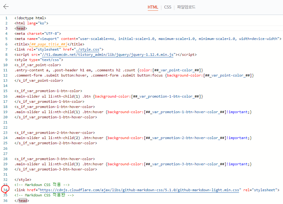Click the li:nth-child(1) .btn rule on line 16
This screenshot has height=204, width=283.
(x=109, y=97)
